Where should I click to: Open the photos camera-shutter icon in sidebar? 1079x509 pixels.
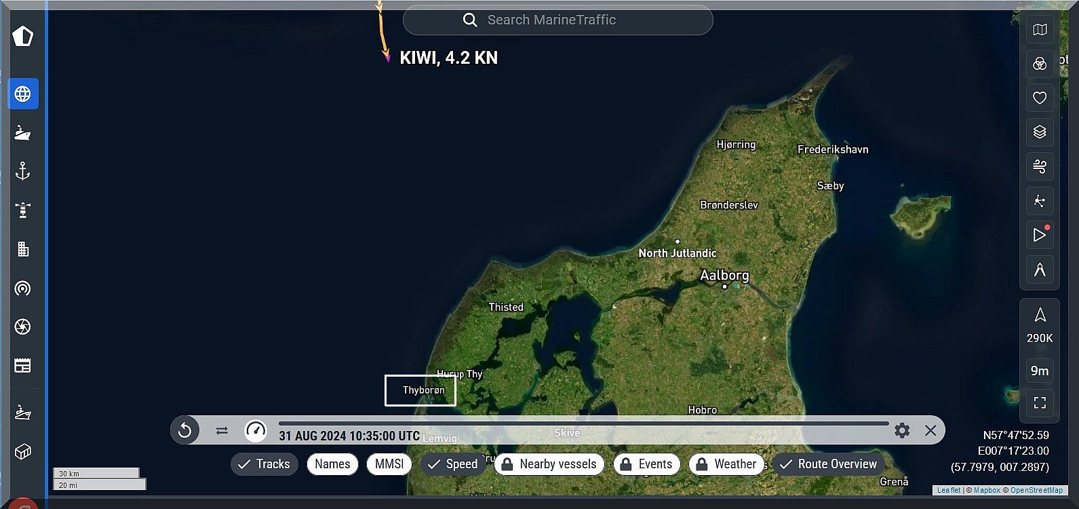[x=22, y=327]
